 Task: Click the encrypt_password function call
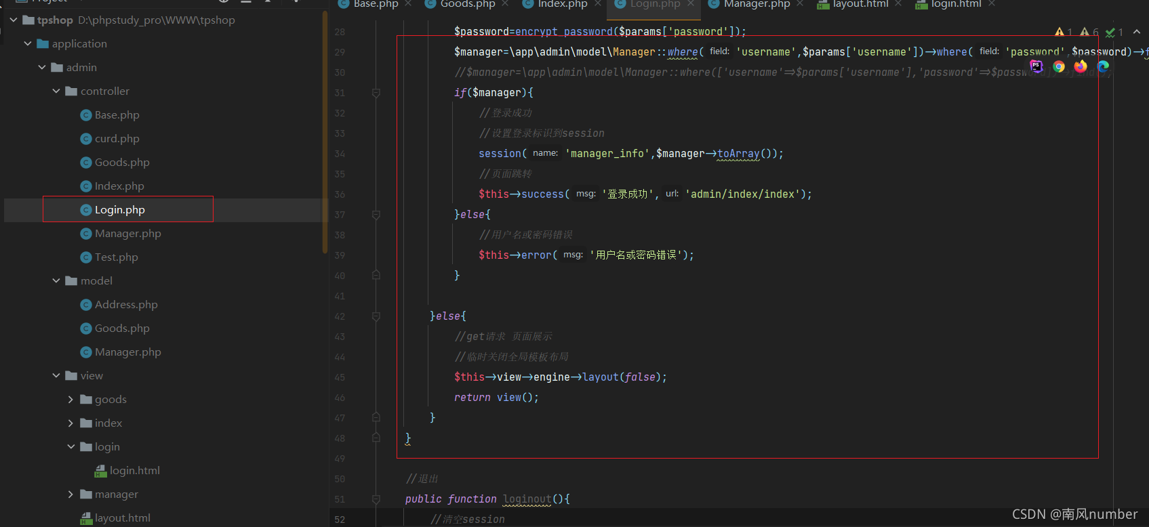click(564, 32)
